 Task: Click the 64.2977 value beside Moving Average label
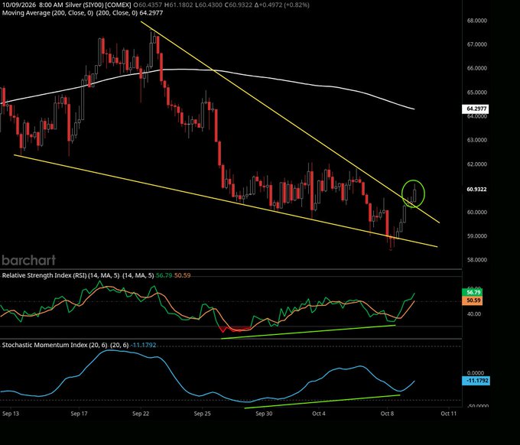(x=152, y=13)
